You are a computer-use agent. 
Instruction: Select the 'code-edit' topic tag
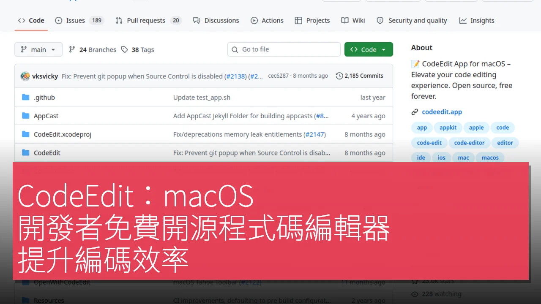tap(429, 143)
